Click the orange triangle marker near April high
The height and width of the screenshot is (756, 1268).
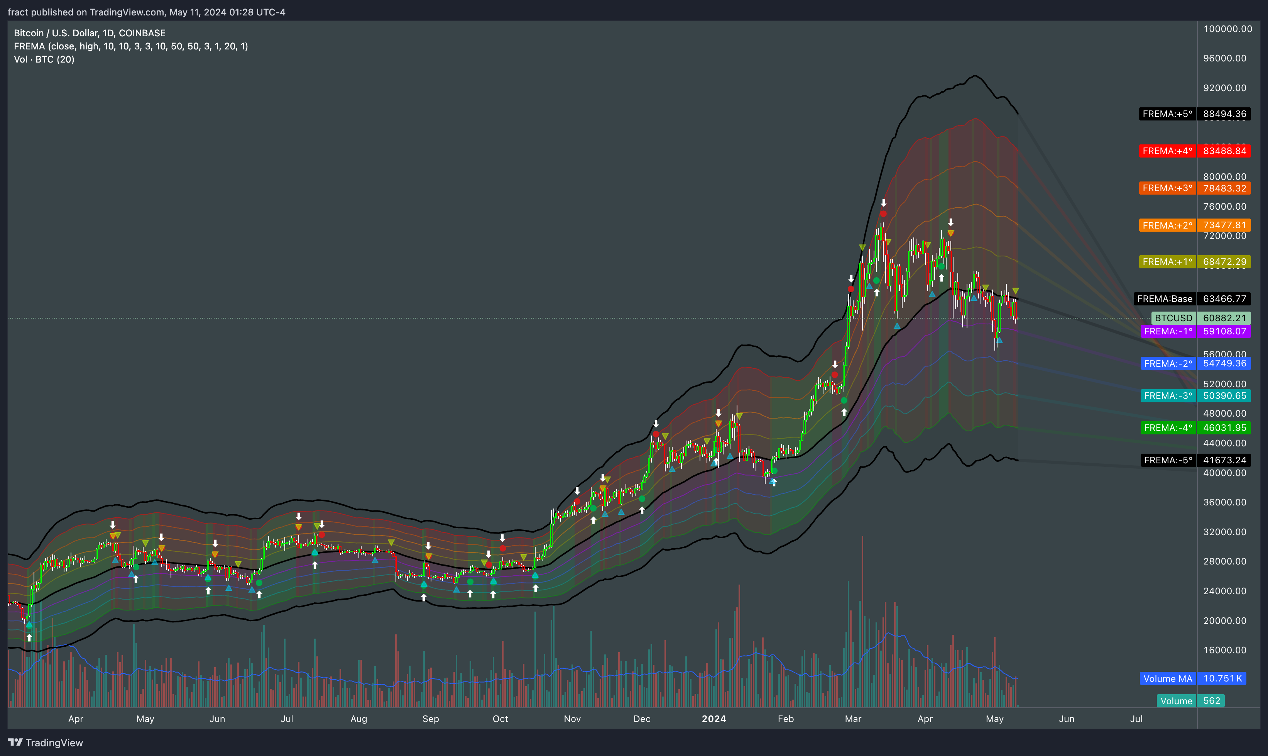[950, 233]
